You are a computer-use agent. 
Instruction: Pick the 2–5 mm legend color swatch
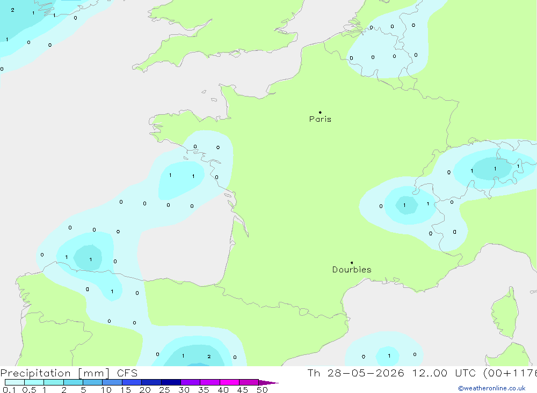[x=73, y=382]
